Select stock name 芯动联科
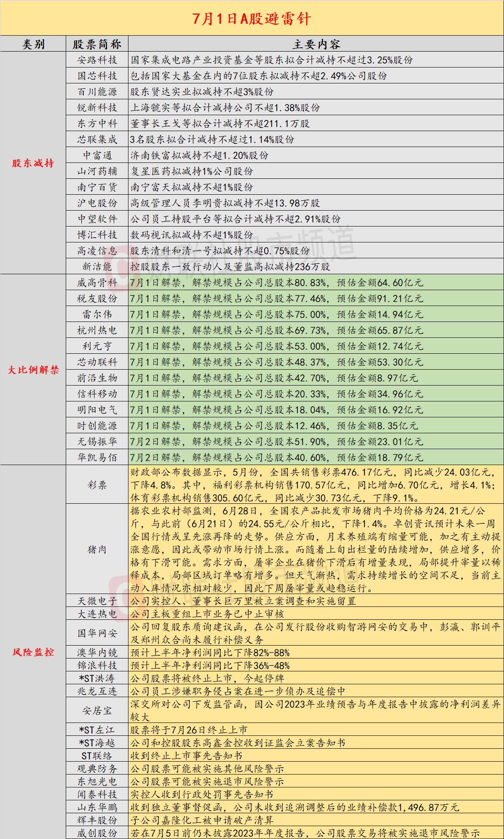504x839 pixels. 97,362
